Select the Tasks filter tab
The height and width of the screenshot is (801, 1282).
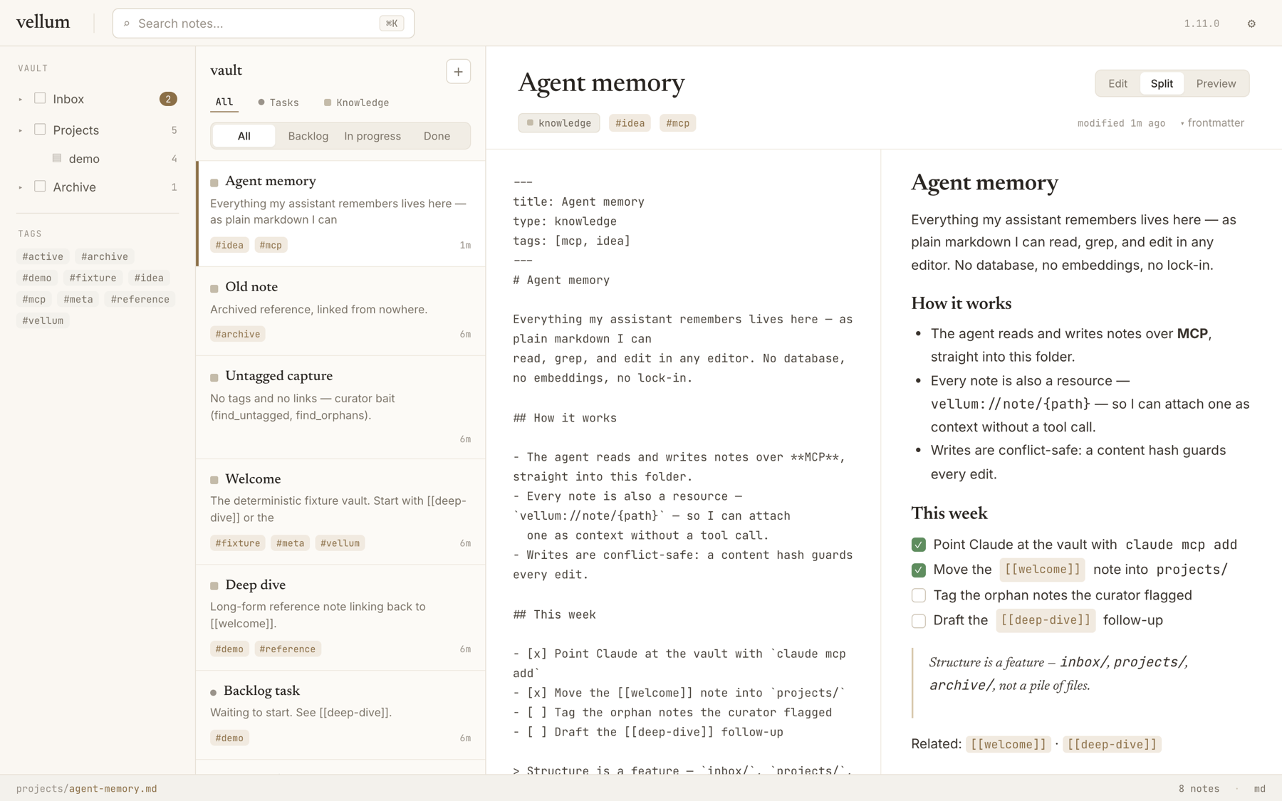(x=278, y=103)
